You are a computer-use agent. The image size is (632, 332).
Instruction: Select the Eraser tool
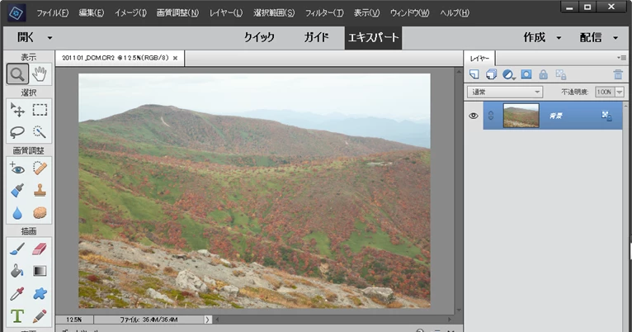click(x=40, y=249)
